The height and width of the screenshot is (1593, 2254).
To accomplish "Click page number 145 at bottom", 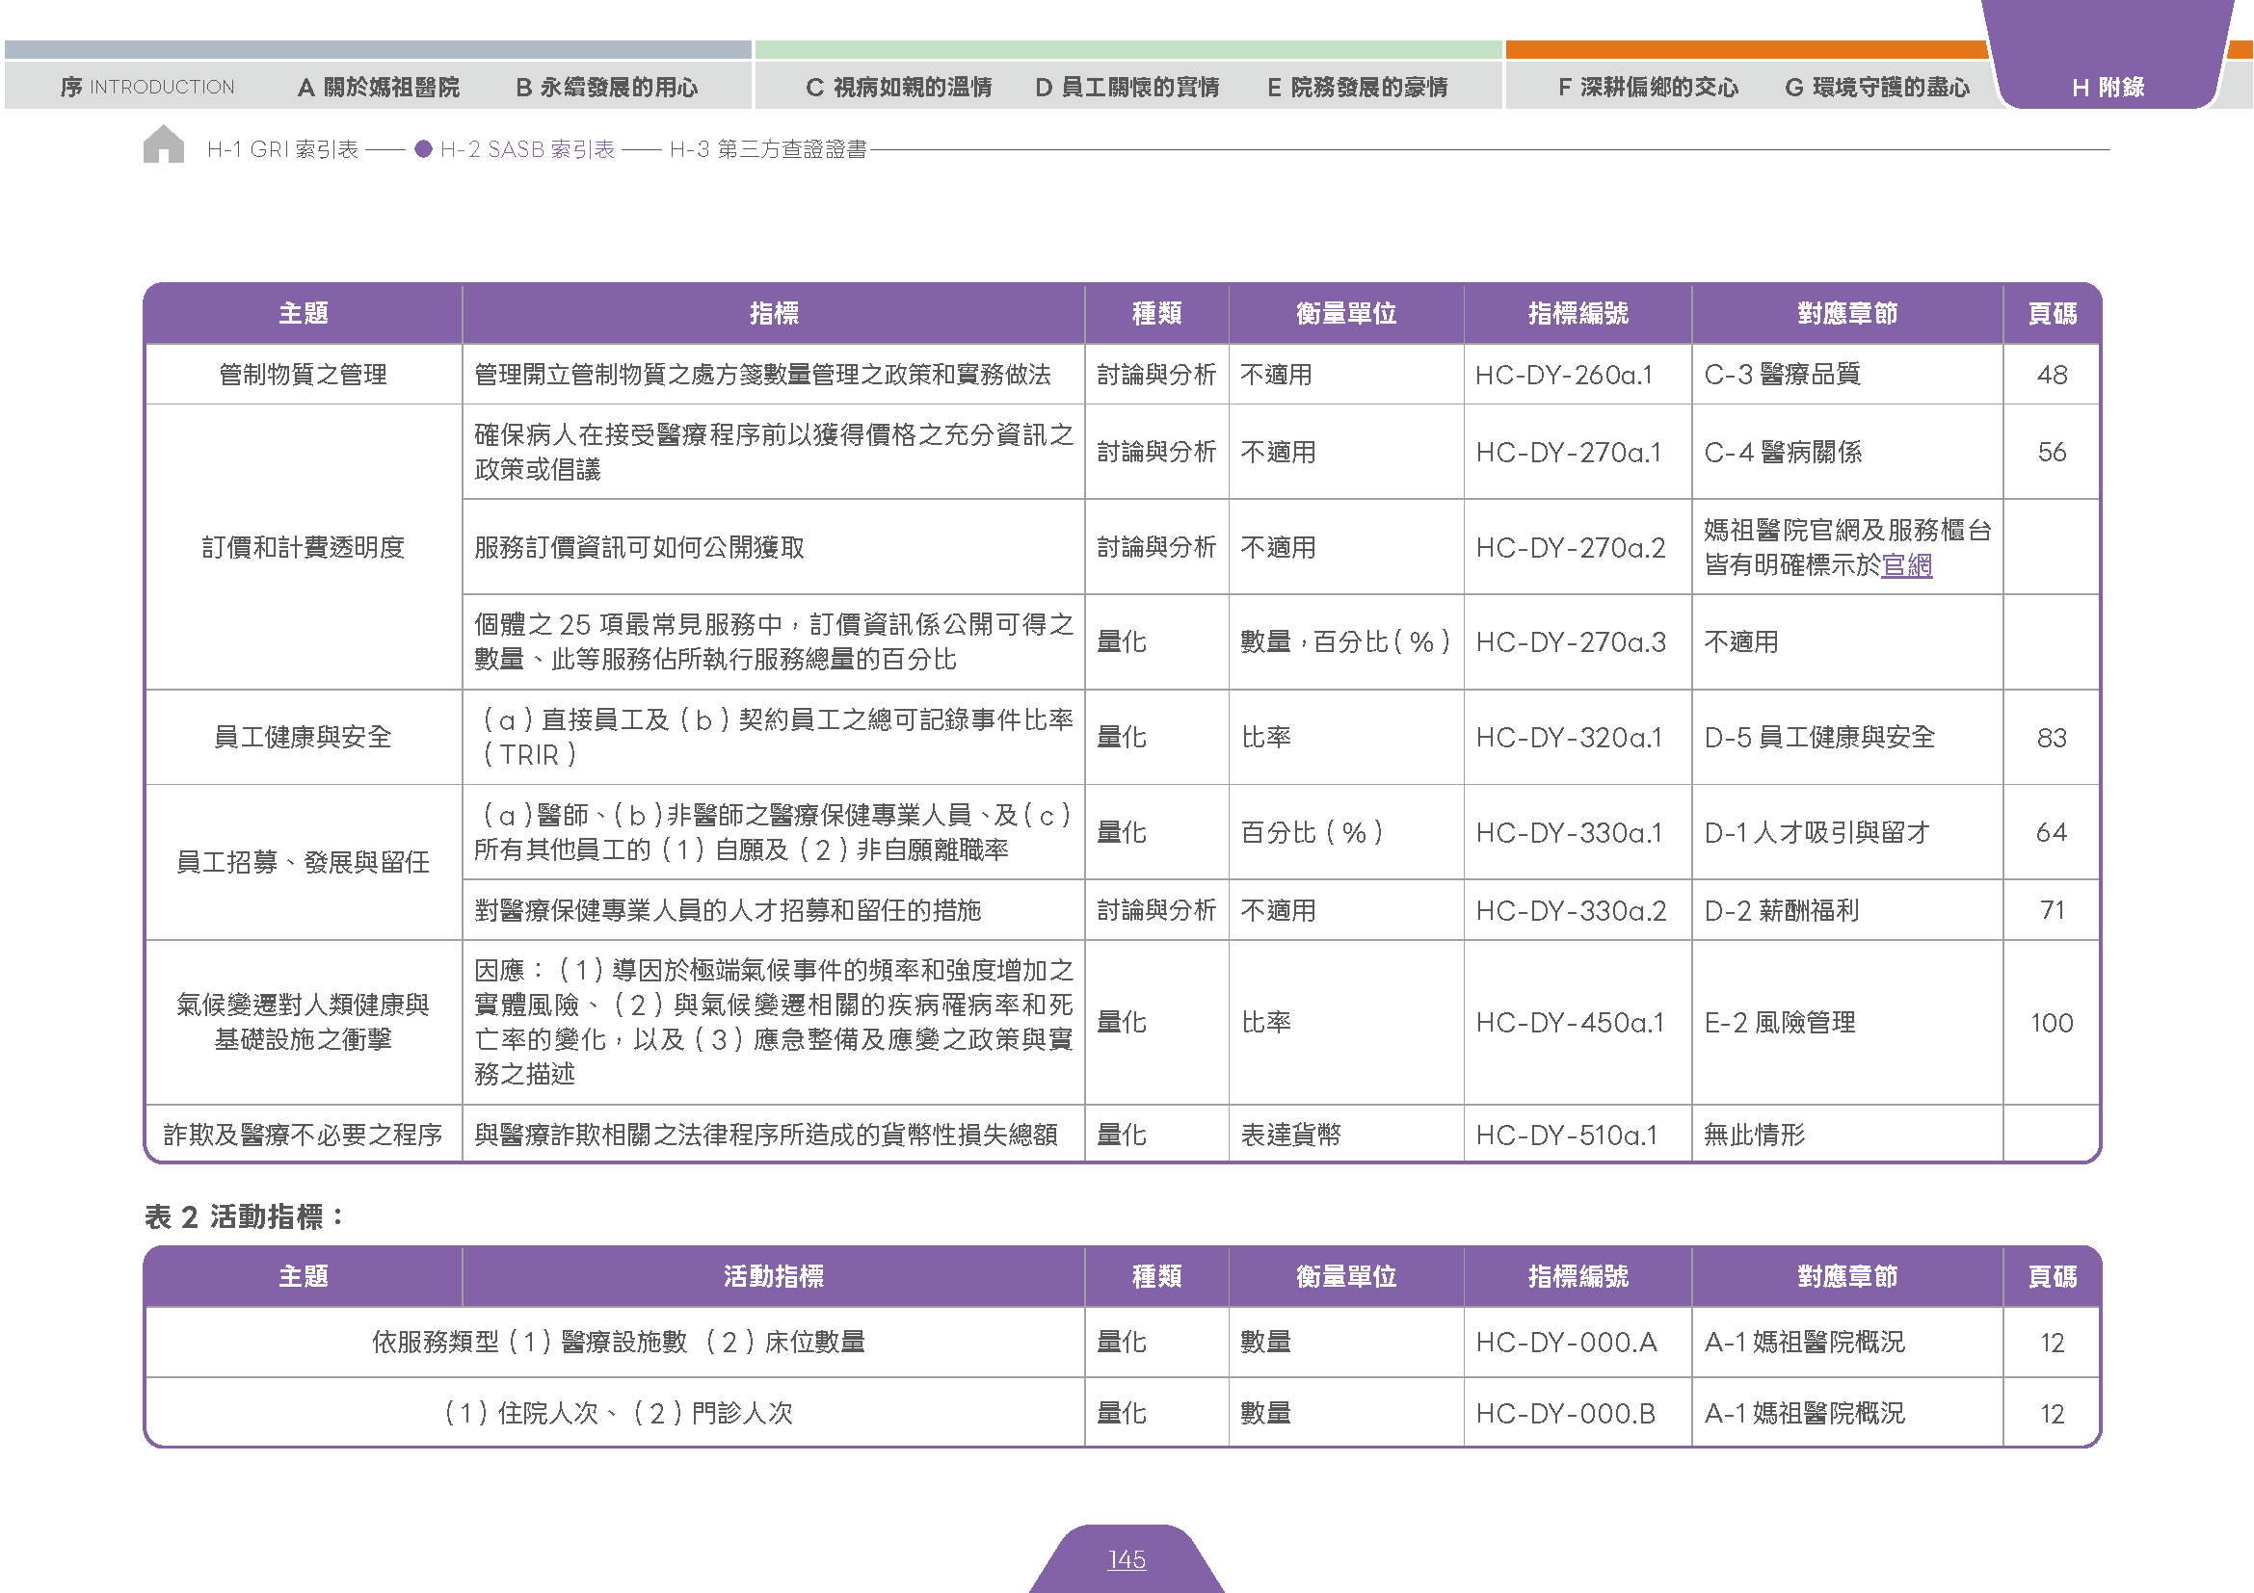I will [x=1127, y=1559].
